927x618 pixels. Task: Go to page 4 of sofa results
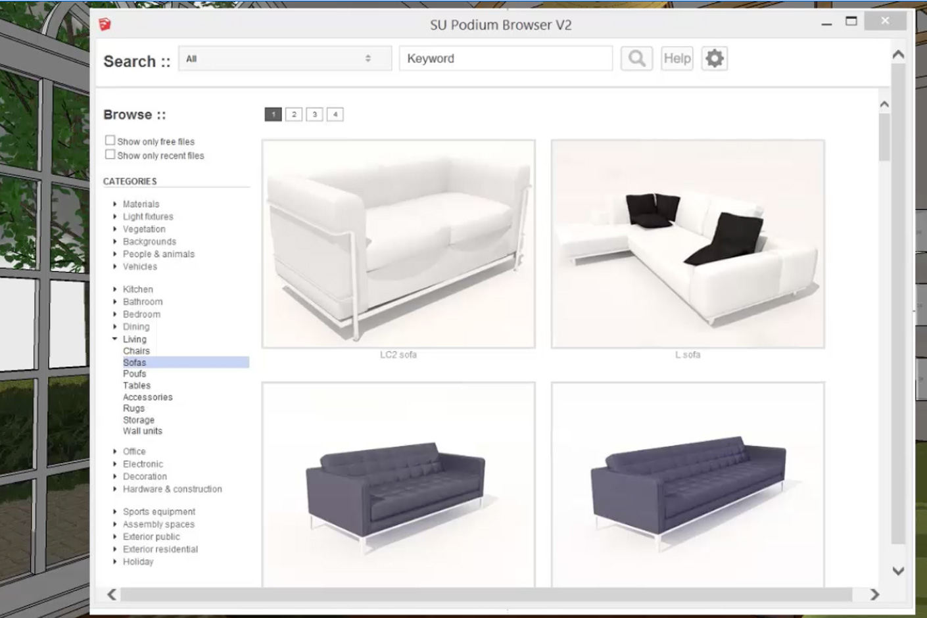(335, 114)
